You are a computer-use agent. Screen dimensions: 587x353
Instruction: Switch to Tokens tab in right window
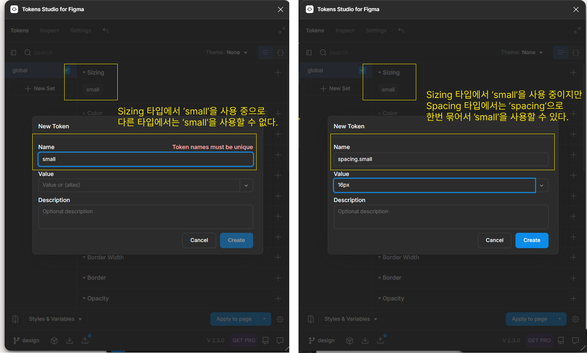[x=315, y=31]
